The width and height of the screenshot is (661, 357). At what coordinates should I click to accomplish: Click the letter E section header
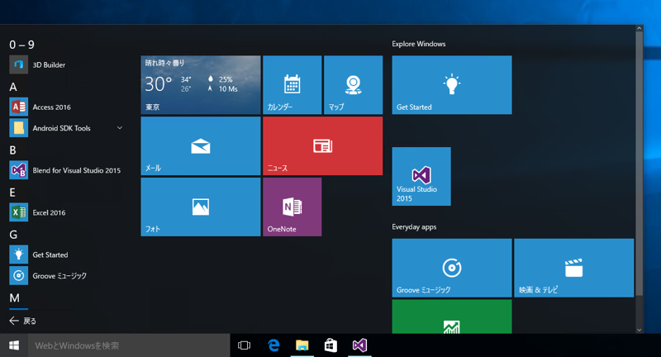tap(12, 193)
